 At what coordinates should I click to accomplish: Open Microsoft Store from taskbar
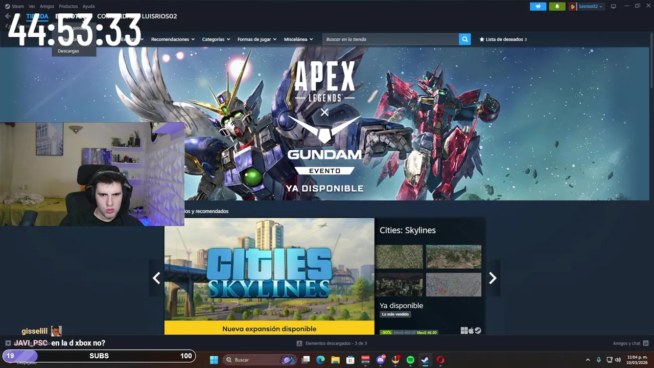[x=351, y=360]
